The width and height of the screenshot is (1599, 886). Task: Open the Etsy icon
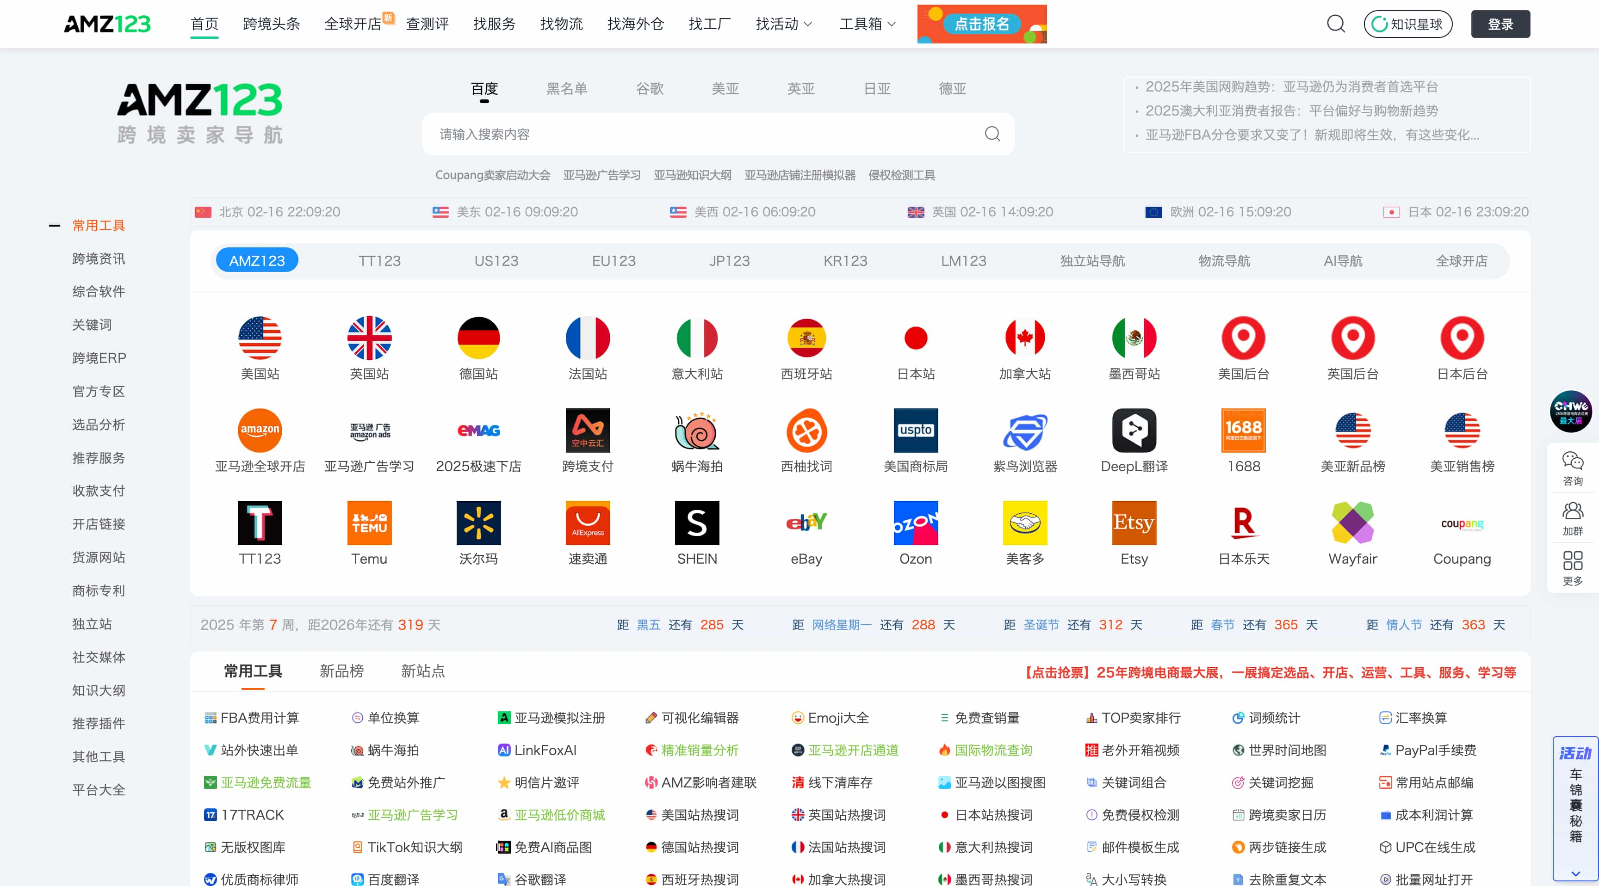(1134, 523)
